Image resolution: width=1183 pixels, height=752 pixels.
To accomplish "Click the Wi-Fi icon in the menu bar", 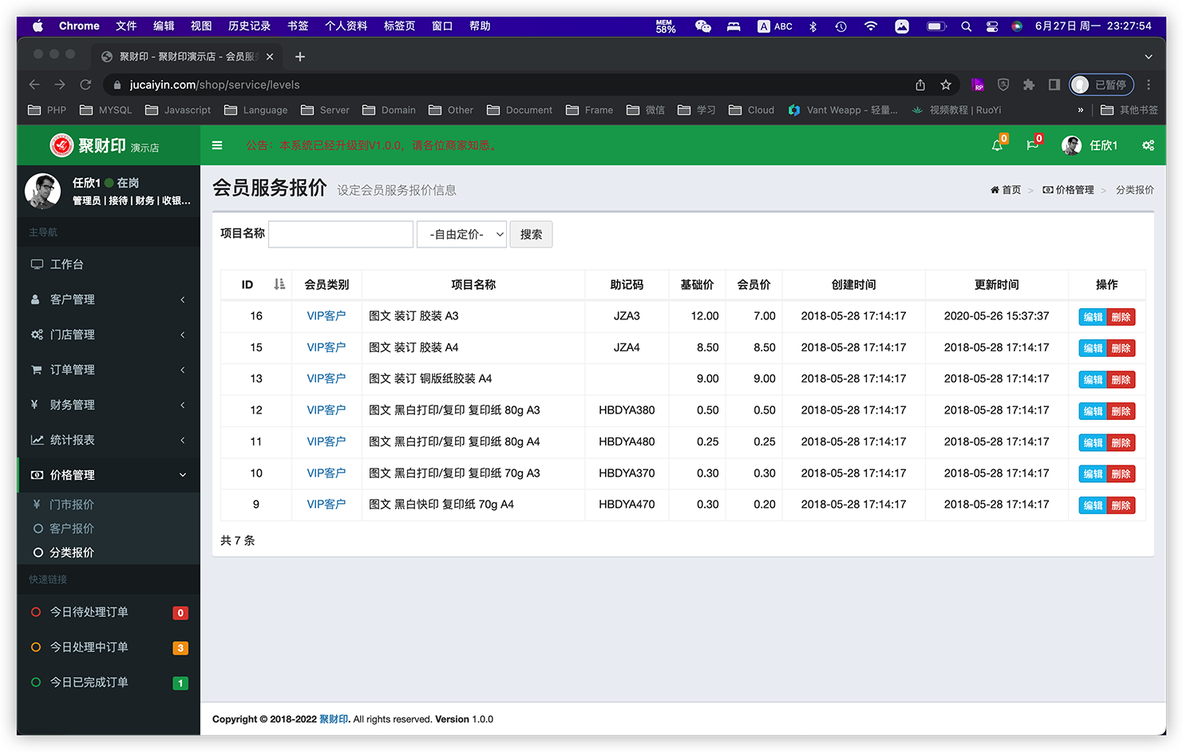I will (x=871, y=26).
